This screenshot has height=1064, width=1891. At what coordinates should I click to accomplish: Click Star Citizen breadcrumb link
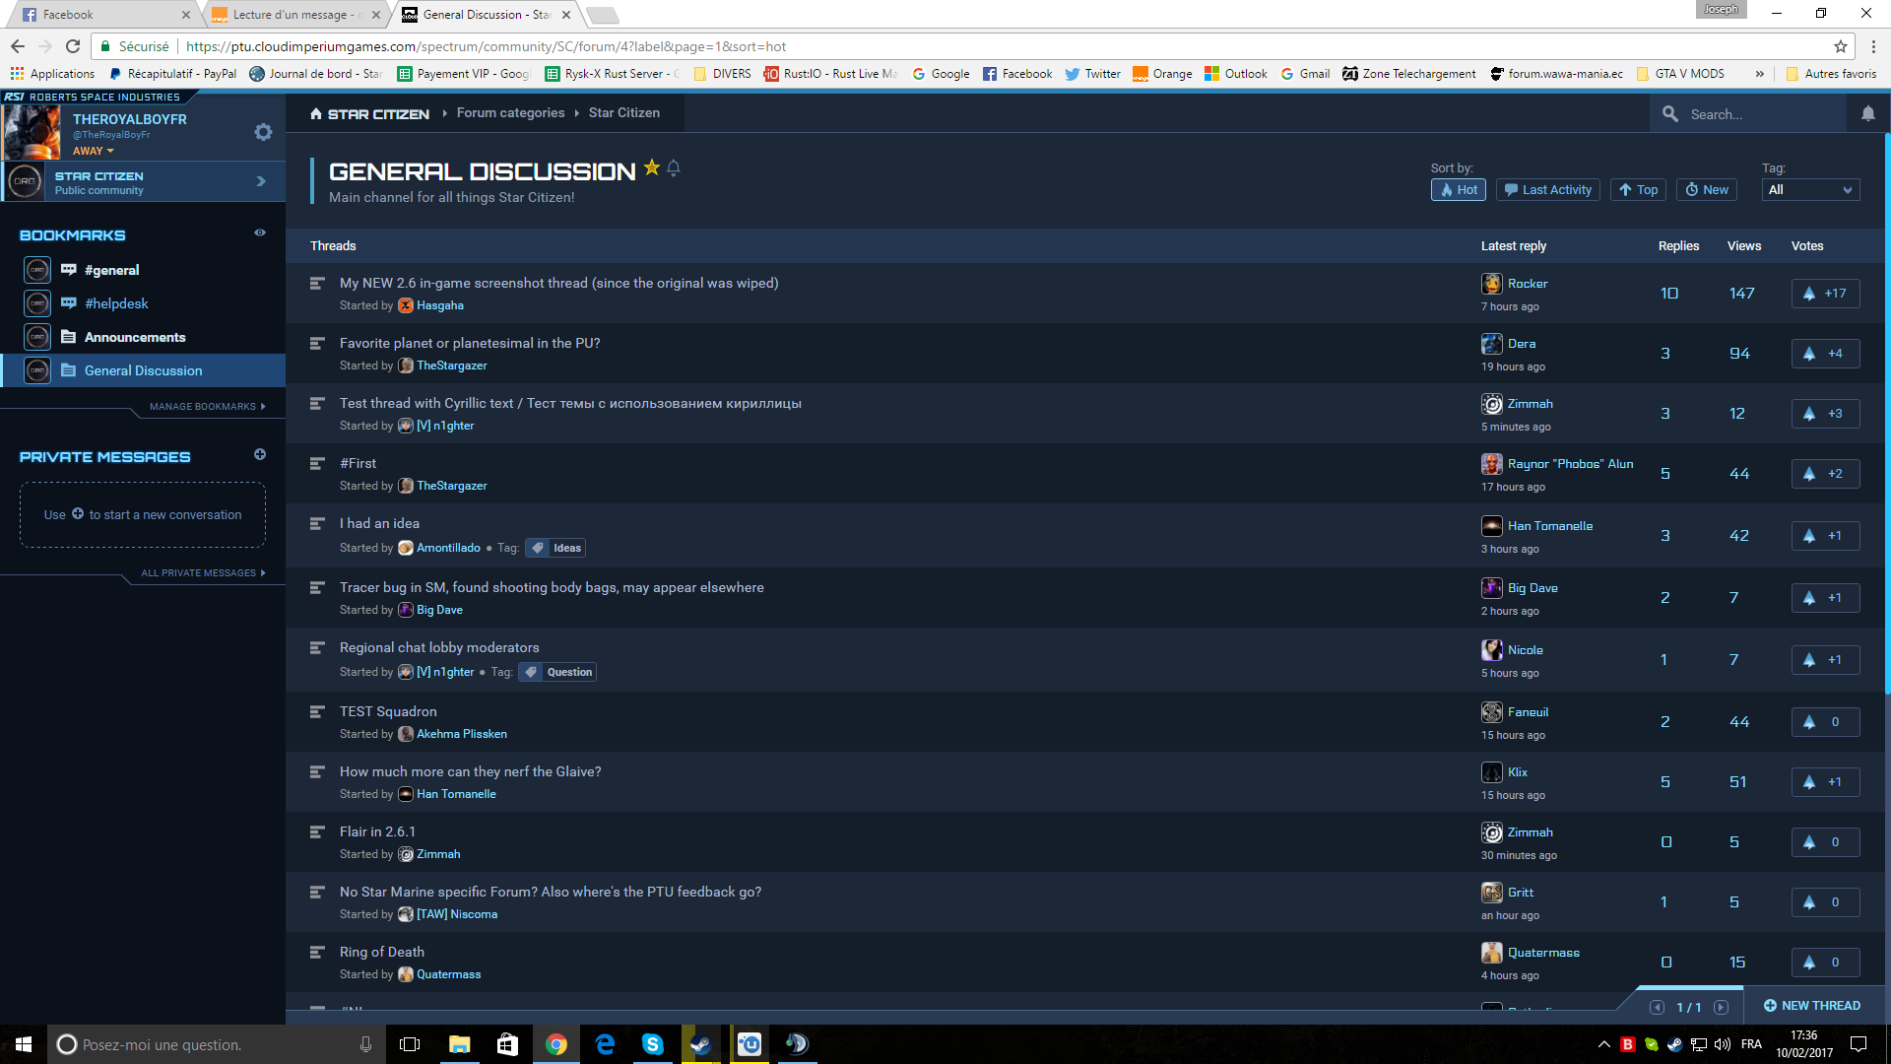tap(624, 113)
